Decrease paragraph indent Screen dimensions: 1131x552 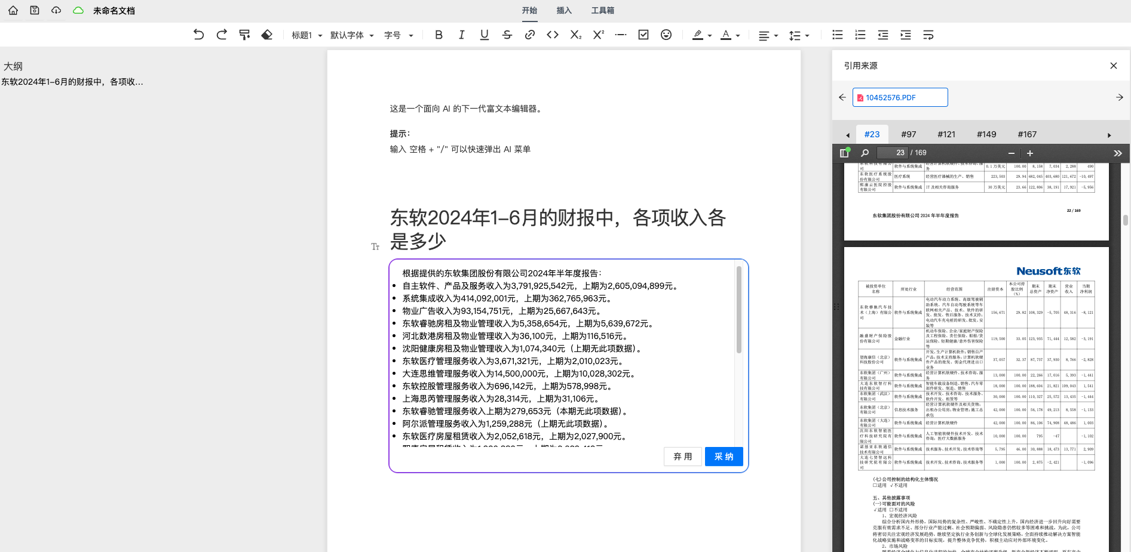[883, 35]
